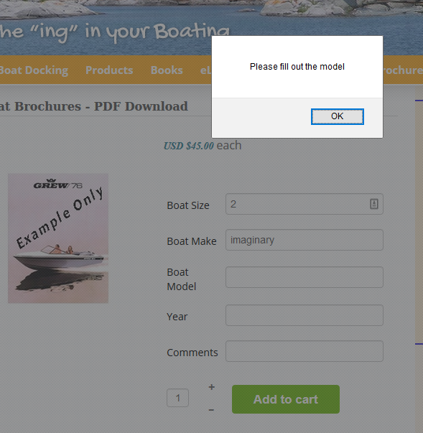
Task: Open the Books menu item
Action: click(x=167, y=70)
